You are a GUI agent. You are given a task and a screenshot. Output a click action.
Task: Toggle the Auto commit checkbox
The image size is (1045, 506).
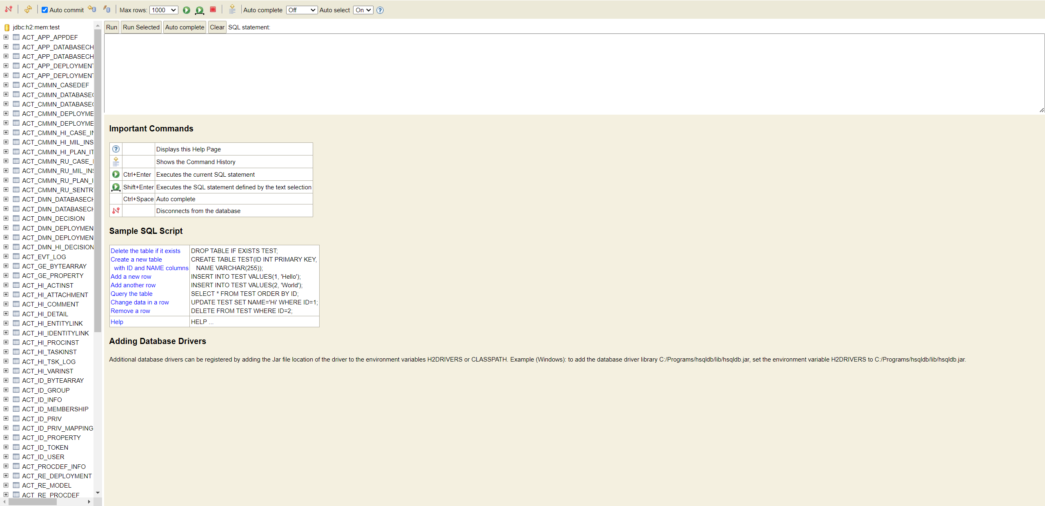[45, 10]
